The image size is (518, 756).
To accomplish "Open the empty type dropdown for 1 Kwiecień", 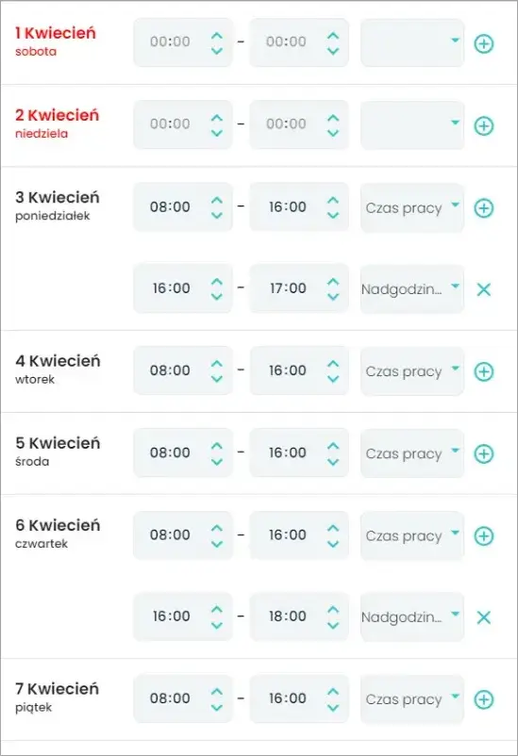I will [x=412, y=42].
